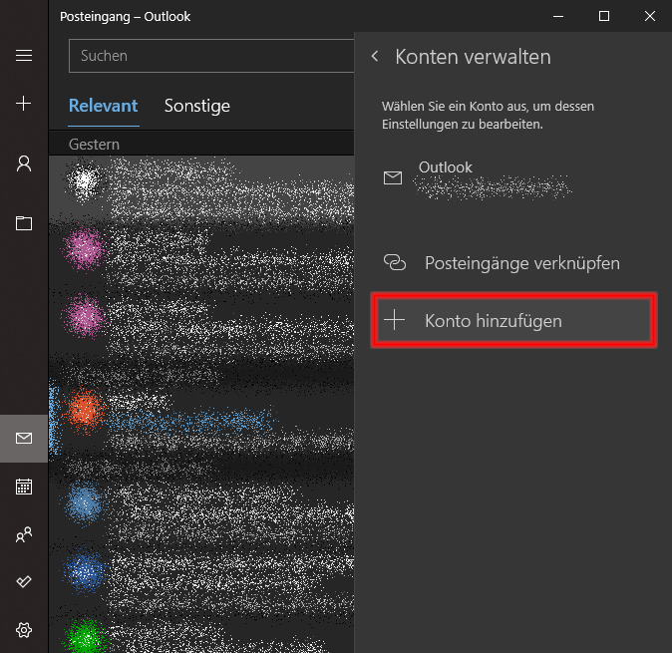Go back from Konten verwalten panel
672x653 pixels.
(x=375, y=56)
